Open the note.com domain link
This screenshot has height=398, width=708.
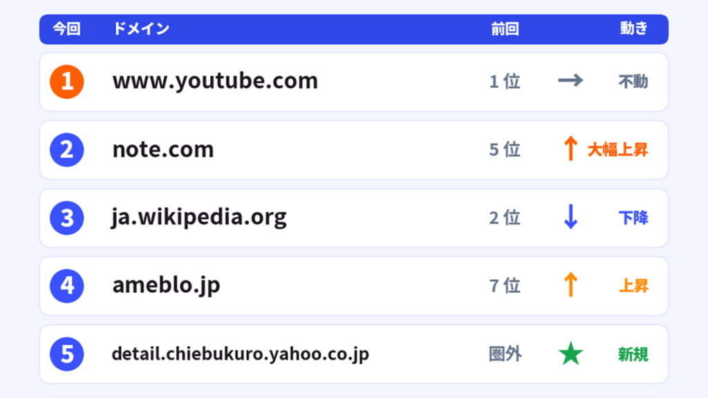(163, 149)
